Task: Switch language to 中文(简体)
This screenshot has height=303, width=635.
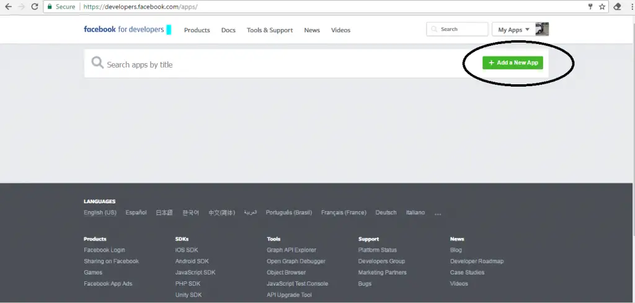Action: click(x=221, y=213)
